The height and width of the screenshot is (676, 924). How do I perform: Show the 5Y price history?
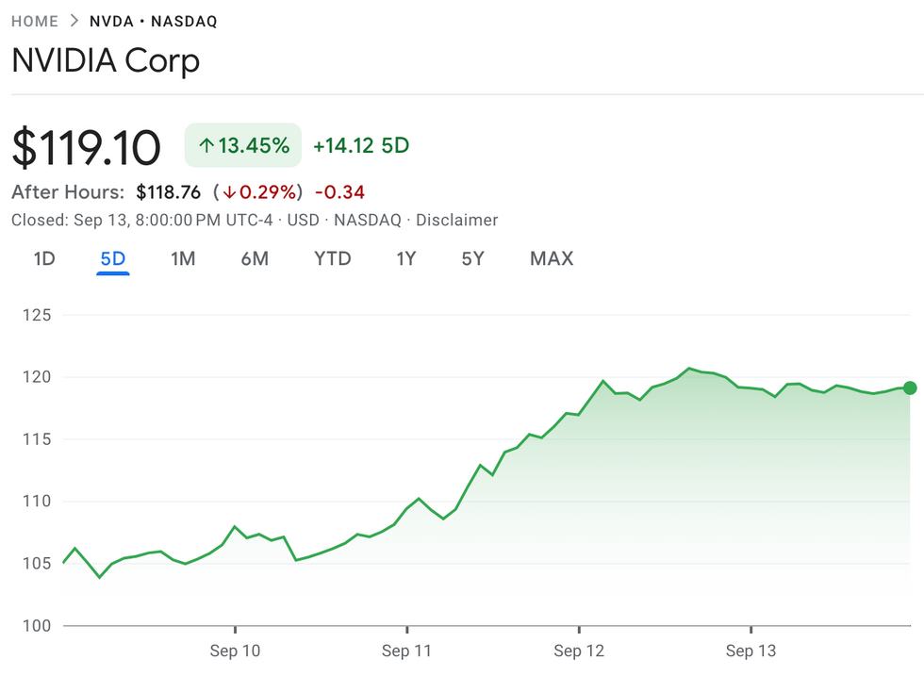pos(472,258)
